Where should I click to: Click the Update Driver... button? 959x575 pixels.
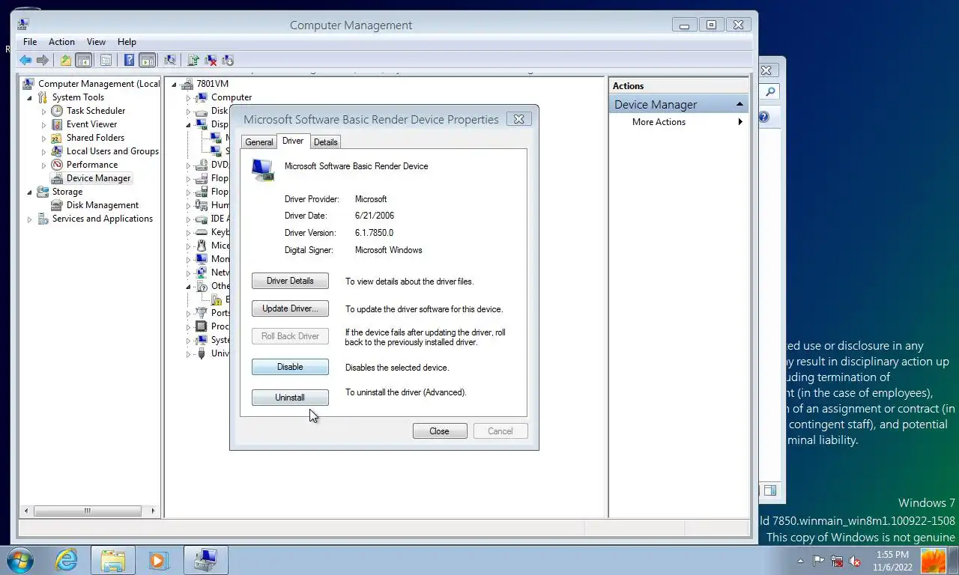pos(290,308)
